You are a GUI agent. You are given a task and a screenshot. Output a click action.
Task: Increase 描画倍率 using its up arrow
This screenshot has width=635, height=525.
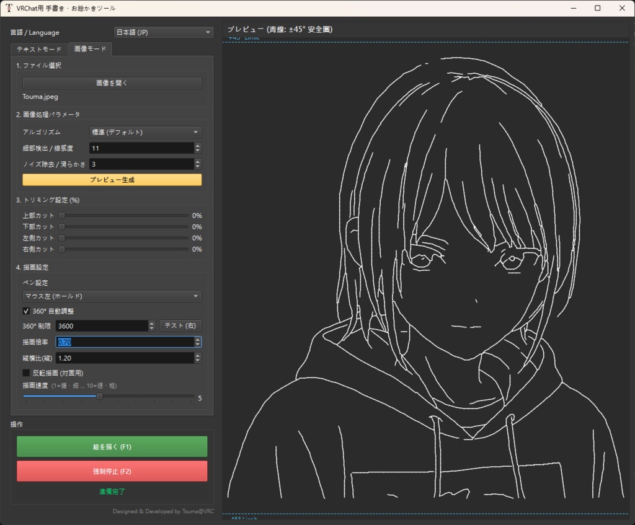click(198, 338)
